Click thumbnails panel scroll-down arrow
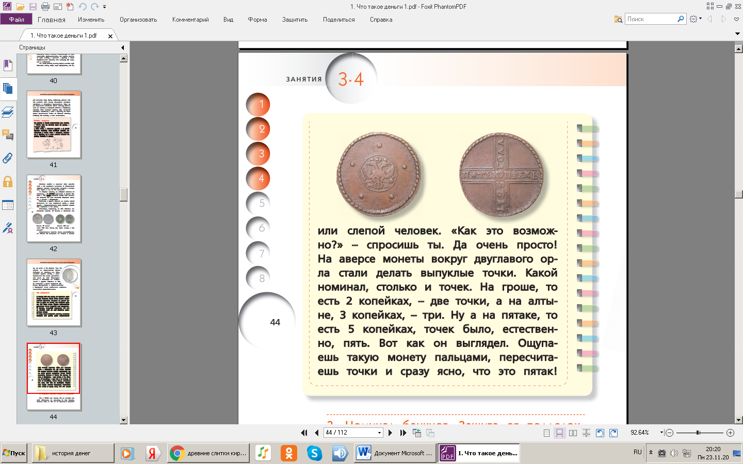Screen dimensions: 743x464 [x=123, y=420]
